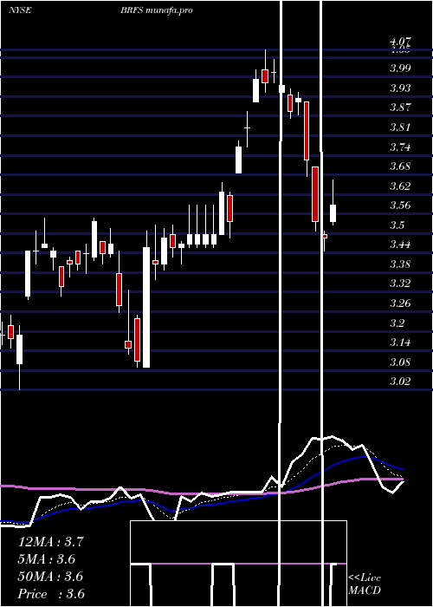Image resolution: width=433 pixels, height=607 pixels.
Task: Select the 3.32 price axis label
Action: tap(400, 284)
